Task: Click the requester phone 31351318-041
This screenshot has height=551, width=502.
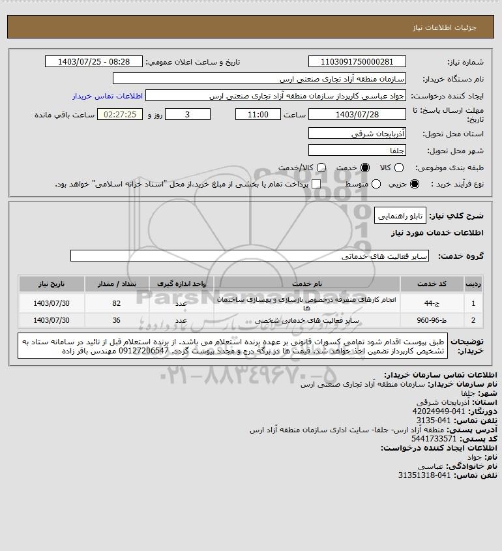Action: point(424,475)
